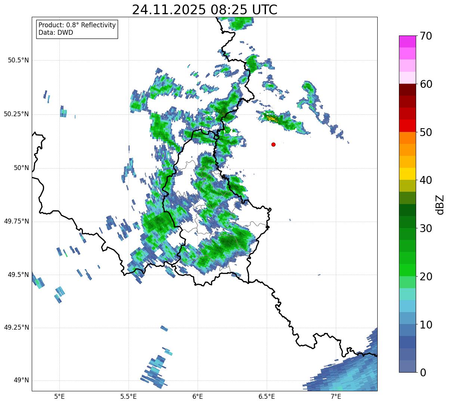This screenshot has height=404, width=449.
Task: Click the colorbar tick label 70
Action: point(426,36)
